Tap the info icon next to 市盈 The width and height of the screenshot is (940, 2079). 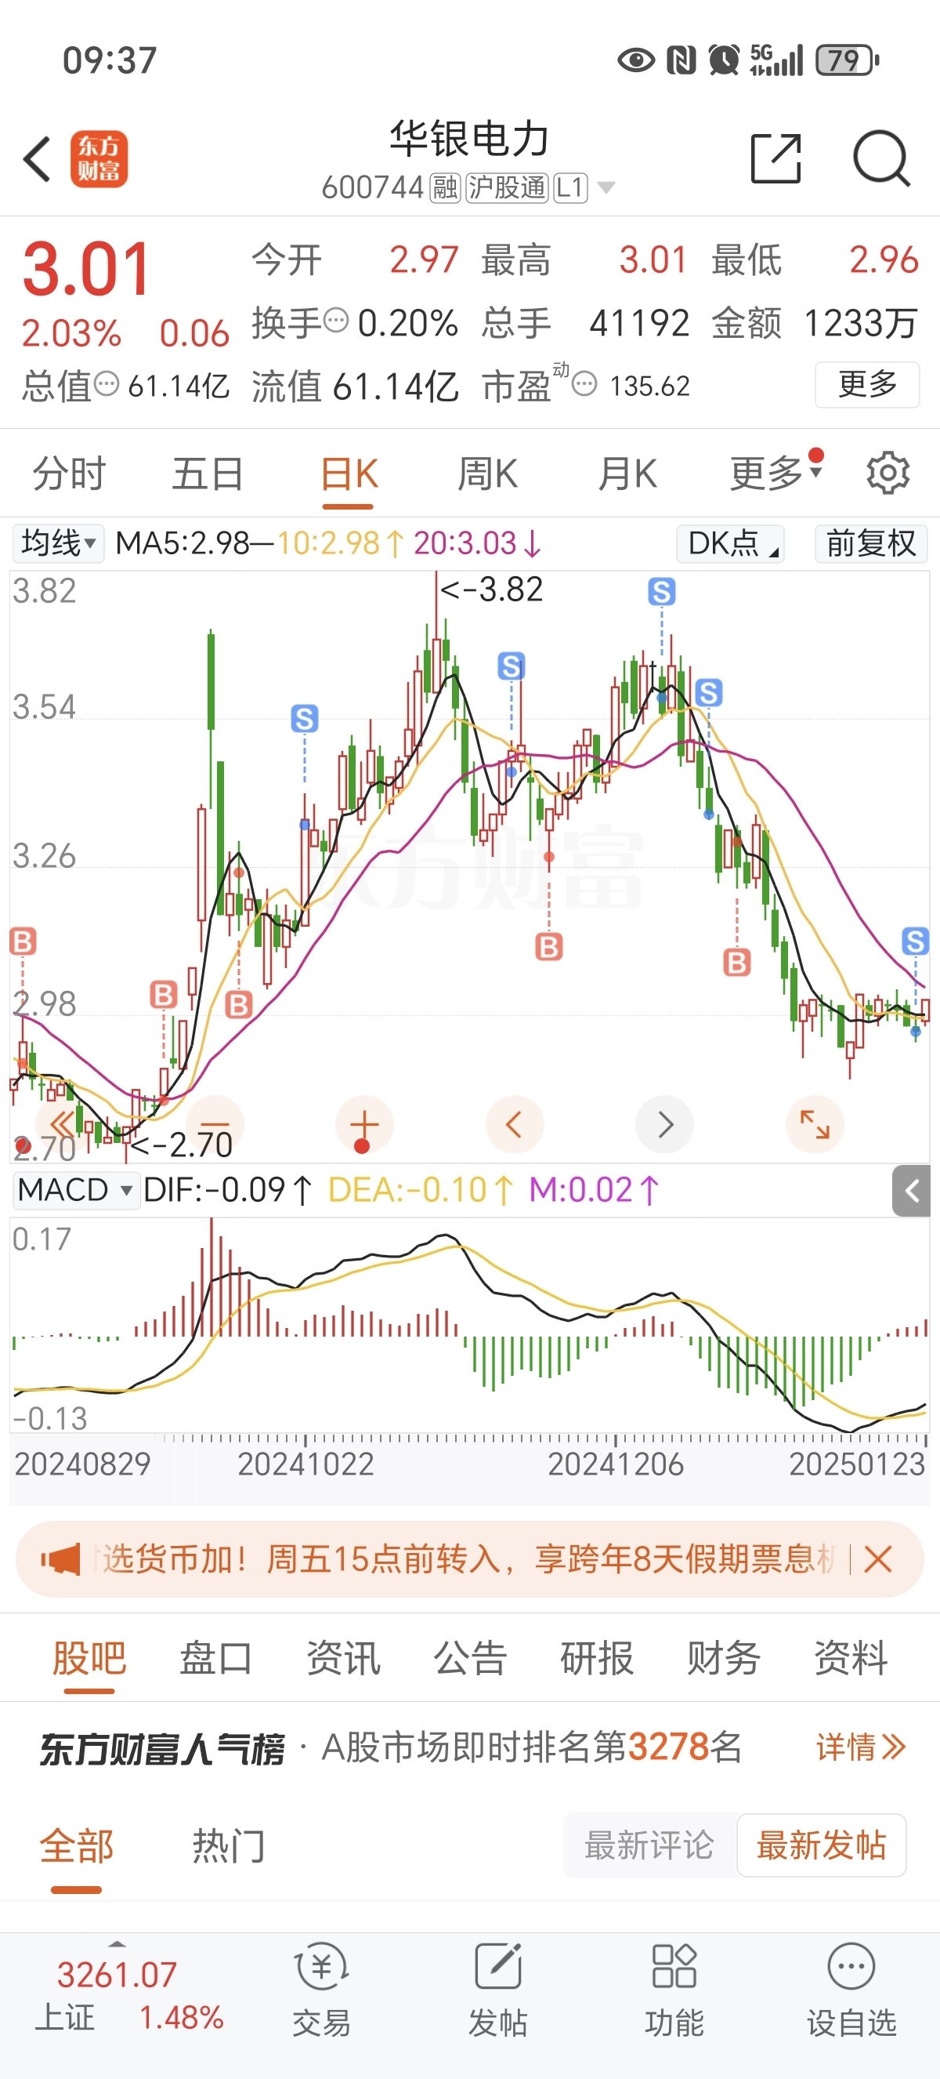coord(584,383)
